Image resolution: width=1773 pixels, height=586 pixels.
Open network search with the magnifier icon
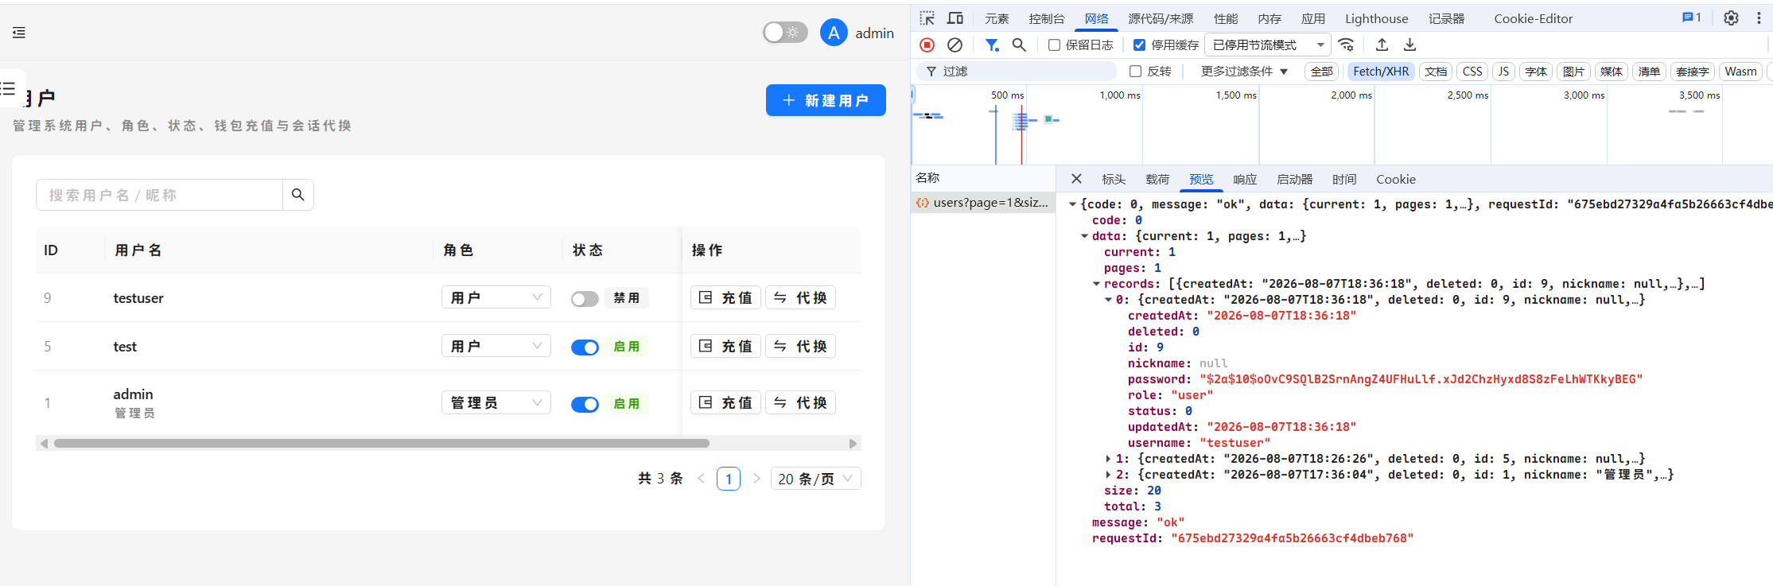click(x=1019, y=45)
